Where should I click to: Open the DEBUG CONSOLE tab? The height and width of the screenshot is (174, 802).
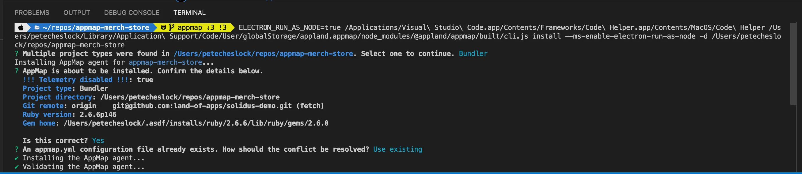point(131,12)
